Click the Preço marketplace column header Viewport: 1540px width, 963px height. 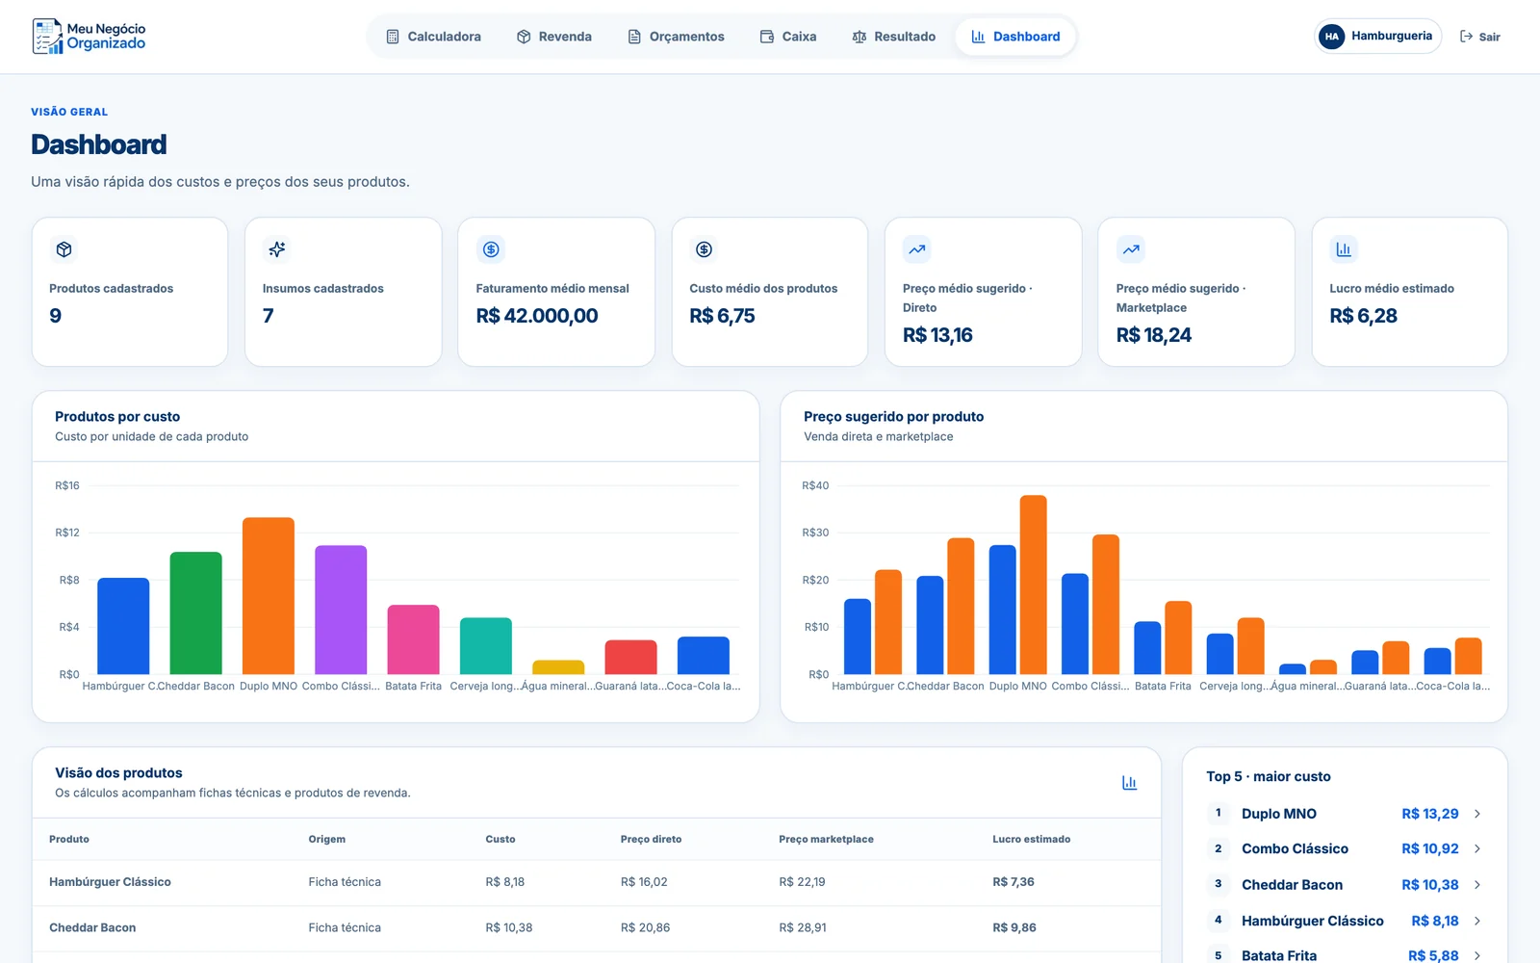click(826, 839)
